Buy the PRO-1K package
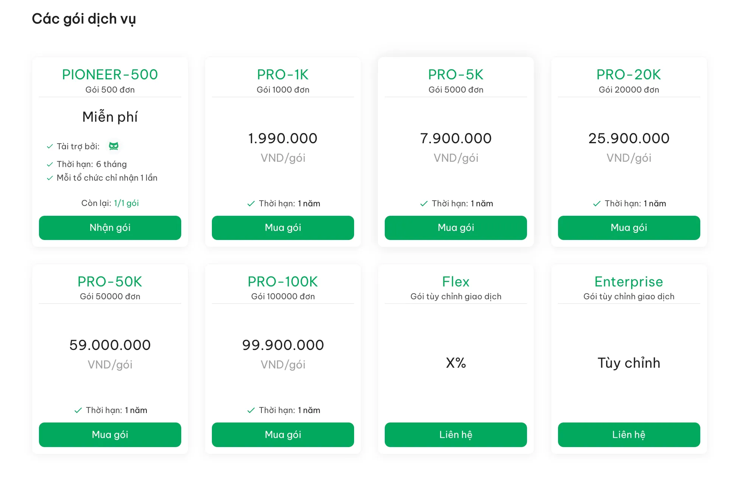 tap(283, 228)
